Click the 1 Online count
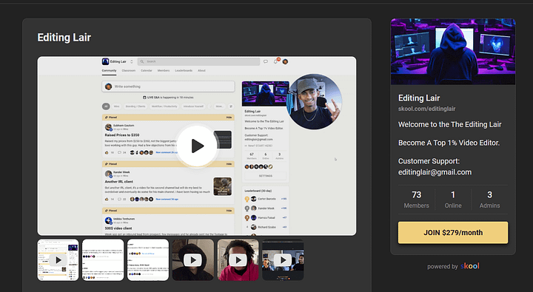 [453, 200]
